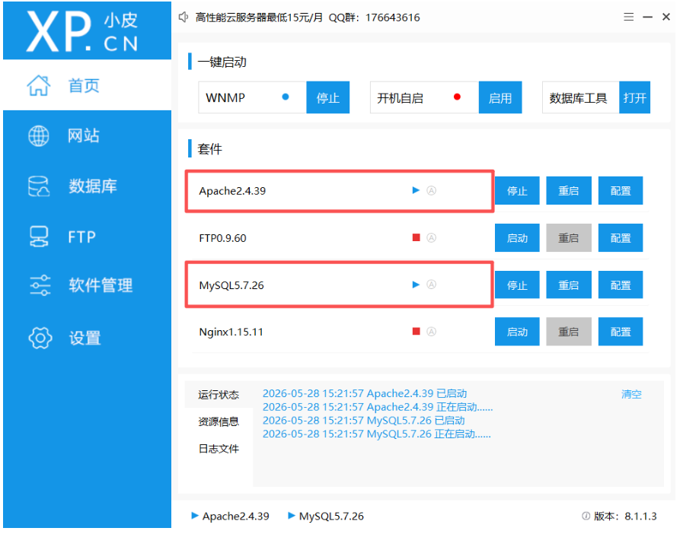Image resolution: width=683 pixels, height=547 pixels.
Task: Toggle the auto-start A icon for FTP0.9.60
Action: pyautogui.click(x=431, y=237)
